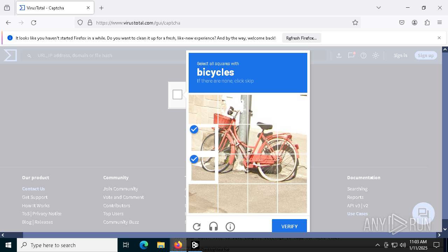
Task: Open the Privacy Notice link
Action: pos(47,213)
